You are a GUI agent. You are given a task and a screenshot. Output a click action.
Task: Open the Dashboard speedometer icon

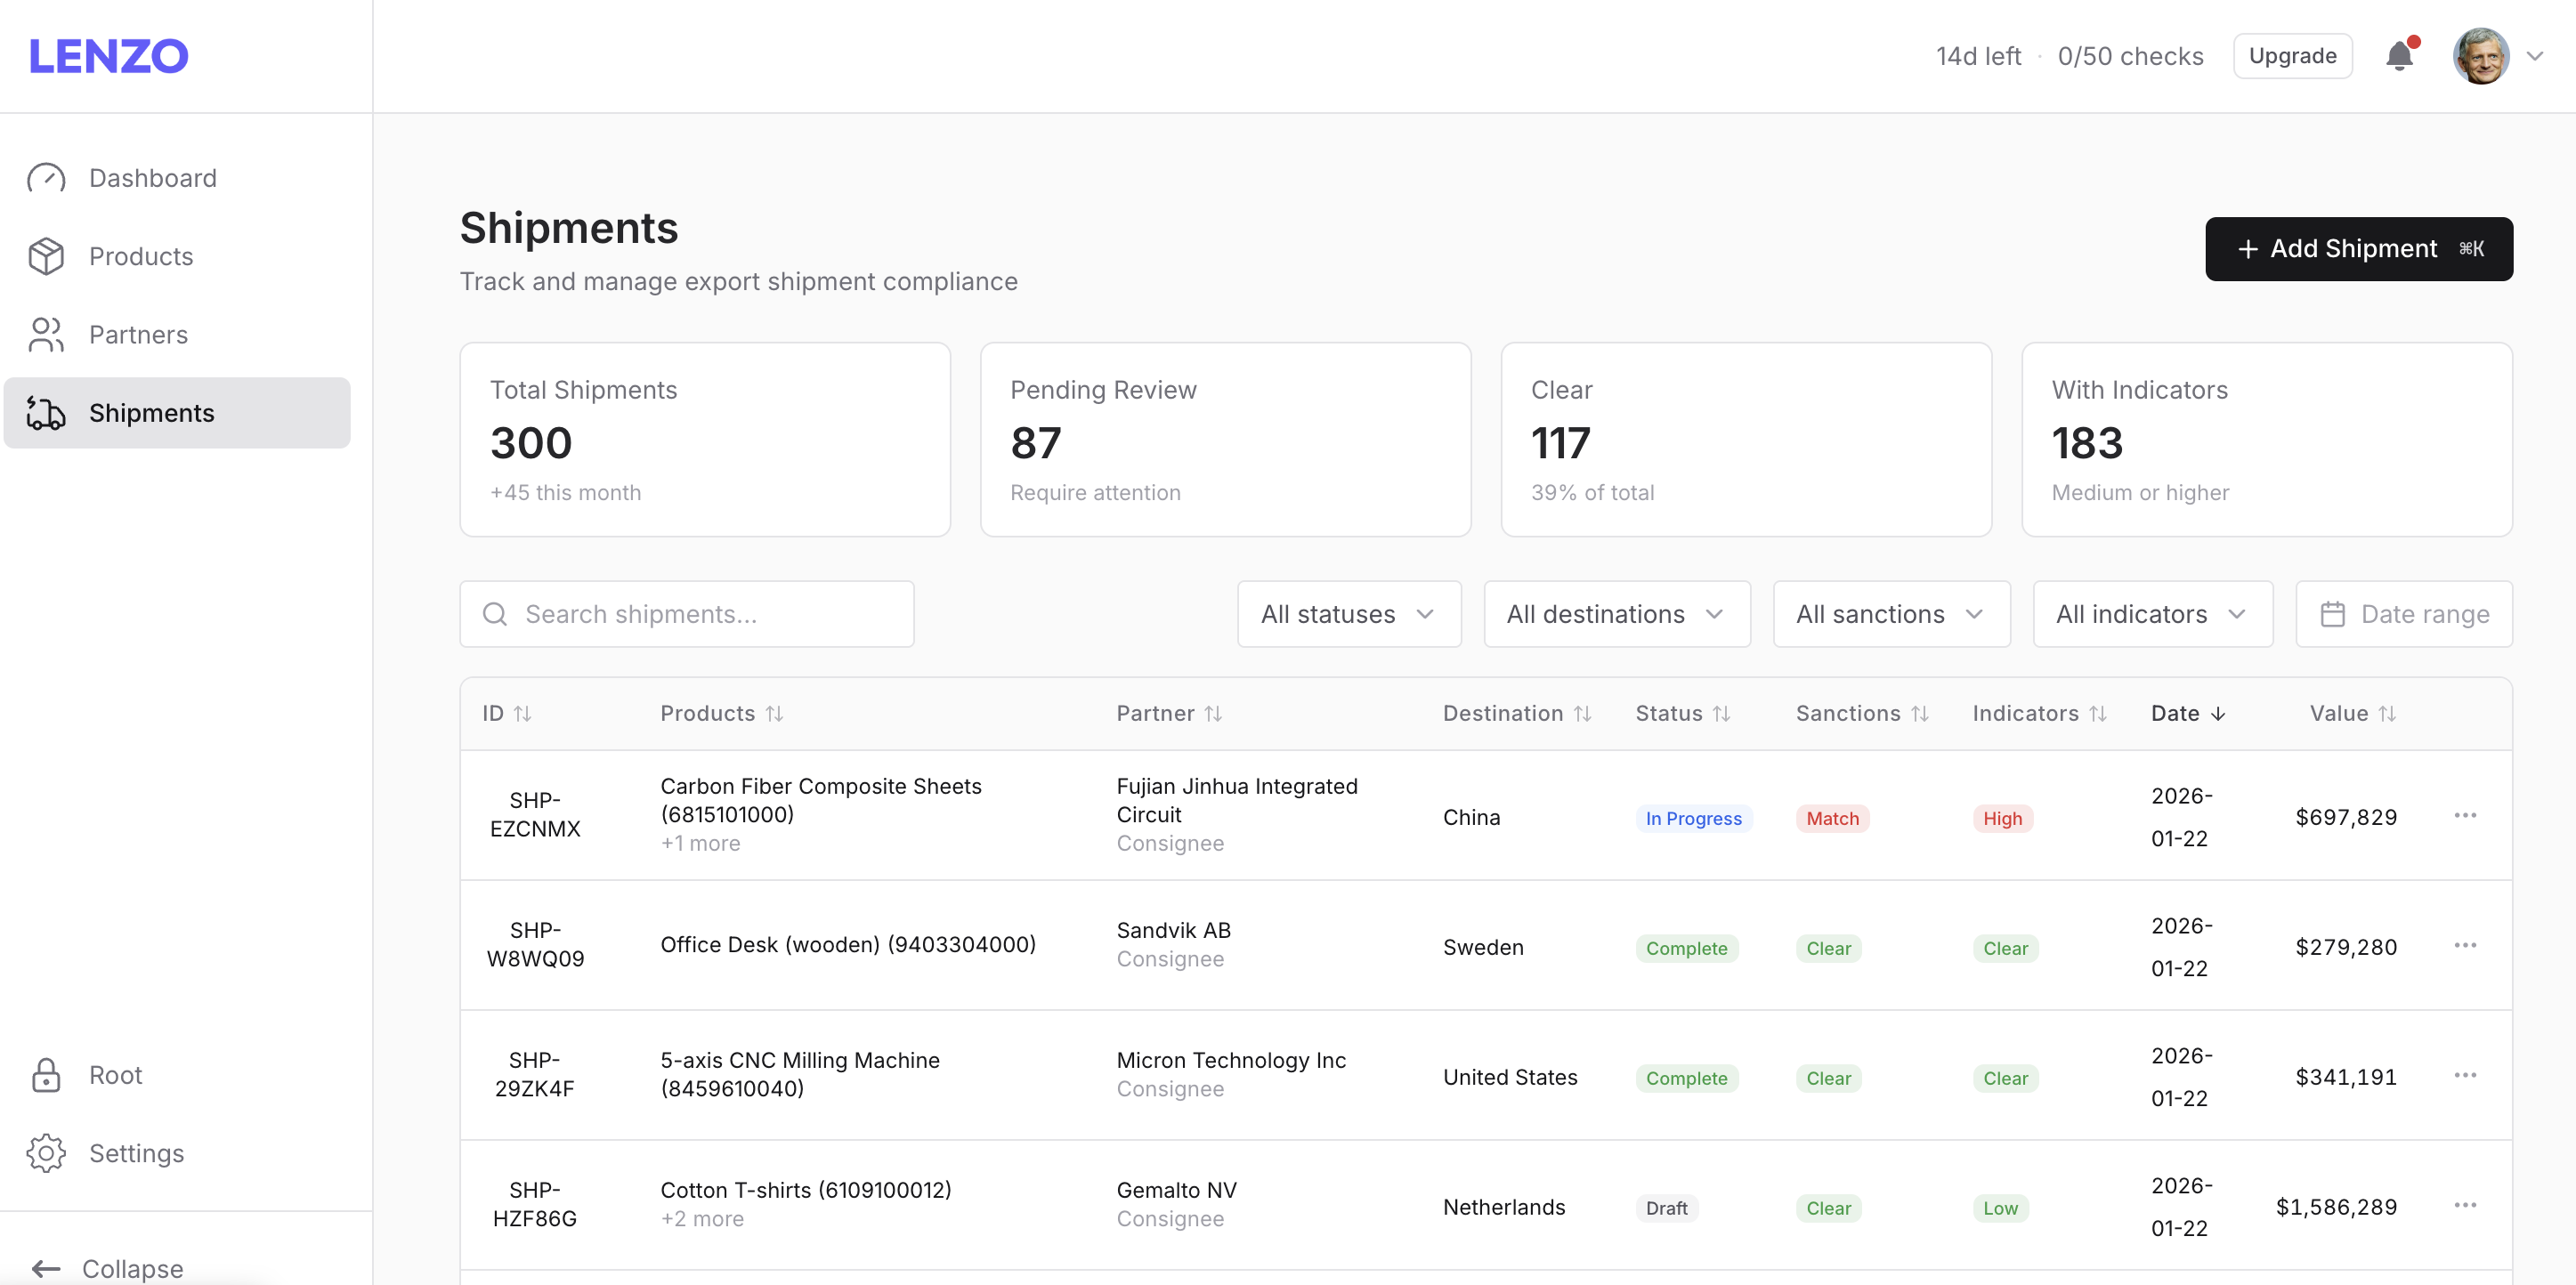coord(47,177)
